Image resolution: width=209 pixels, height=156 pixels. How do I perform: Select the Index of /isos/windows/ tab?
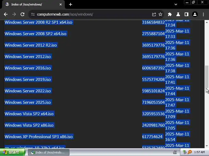(33, 4)
